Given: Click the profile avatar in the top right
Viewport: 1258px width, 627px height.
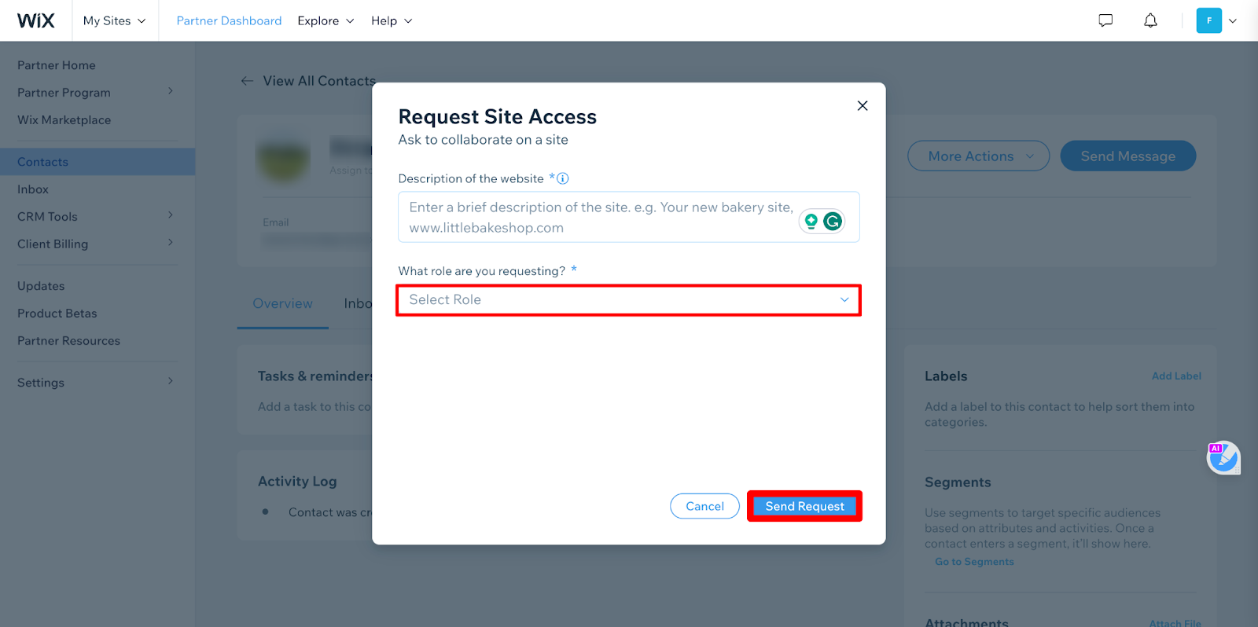Looking at the screenshot, I should [1209, 20].
